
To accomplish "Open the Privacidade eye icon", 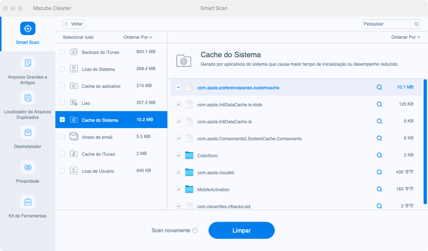I will coord(28,167).
